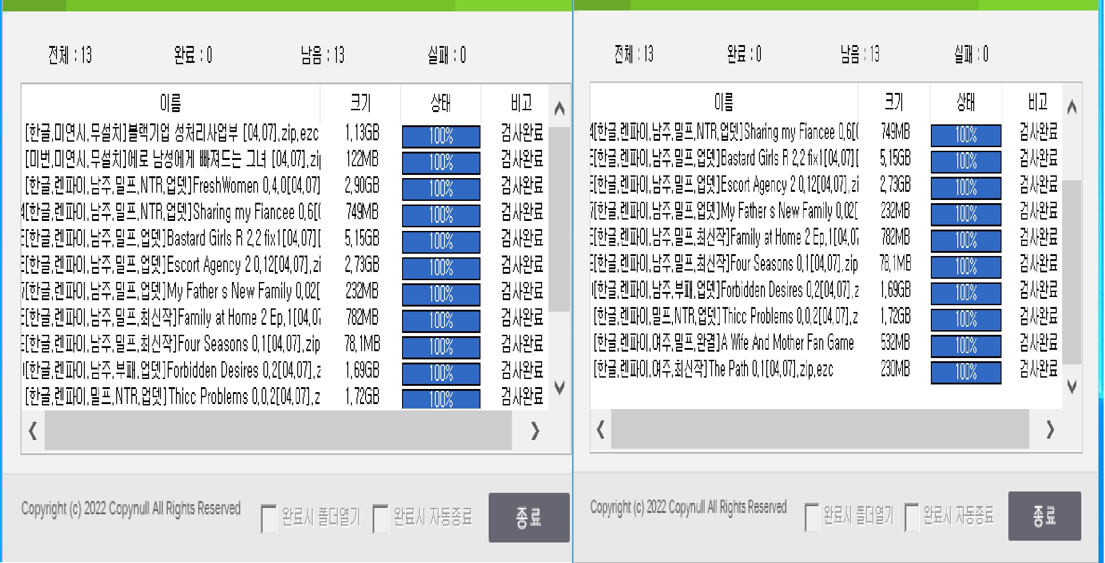Enable 완료시 자동종료 checkbox in right window
The image size is (1105, 563).
point(912,517)
